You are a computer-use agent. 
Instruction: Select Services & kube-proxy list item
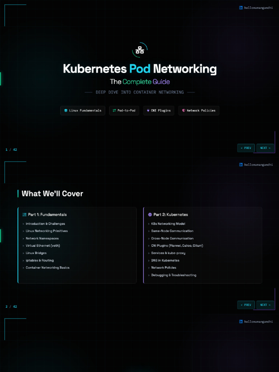[168, 253]
